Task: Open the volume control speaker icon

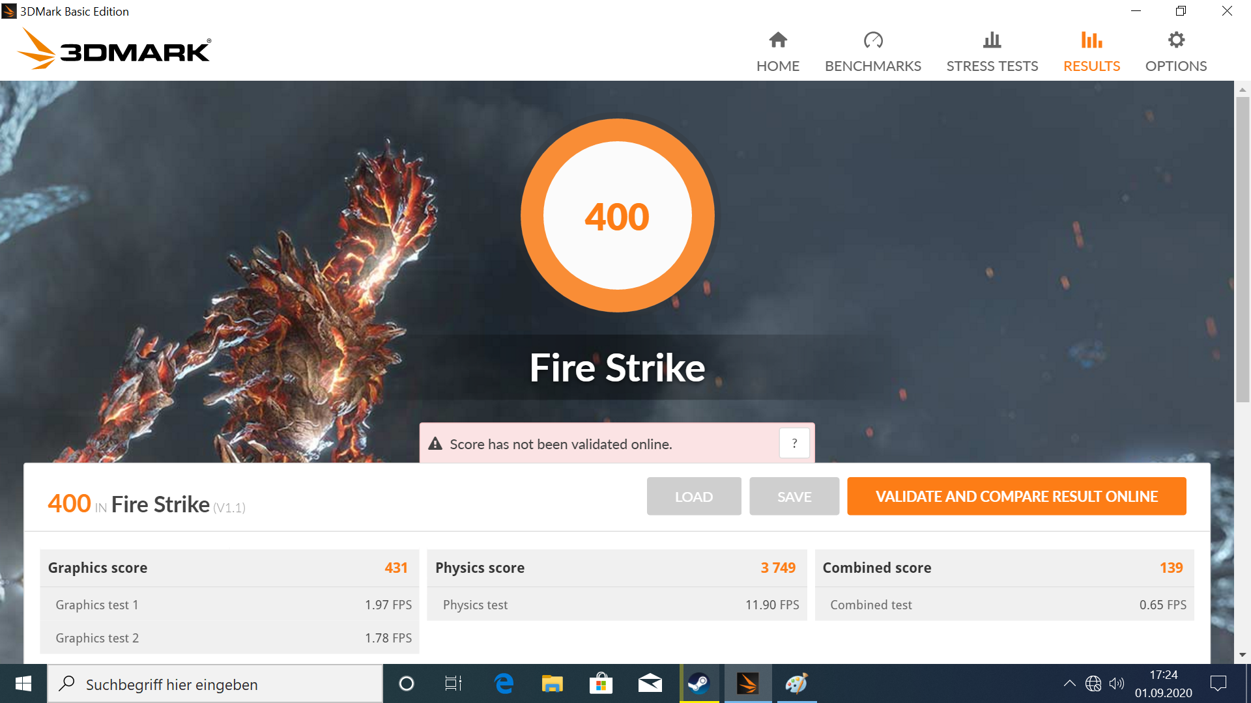Action: 1117,683
